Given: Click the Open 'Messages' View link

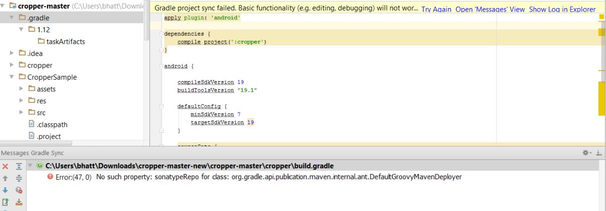Looking at the screenshot, I should tap(490, 9).
